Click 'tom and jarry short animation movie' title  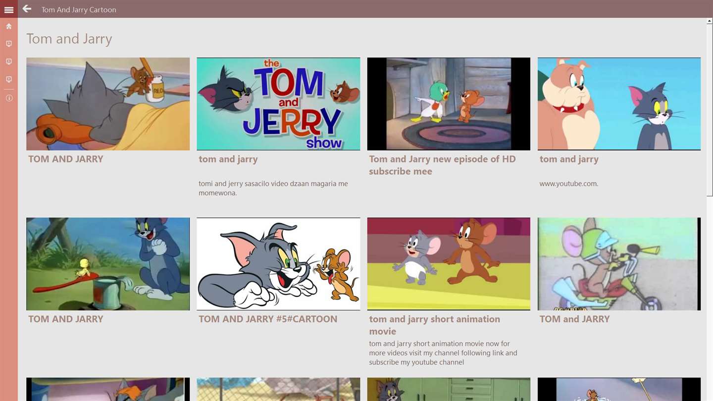[434, 325]
